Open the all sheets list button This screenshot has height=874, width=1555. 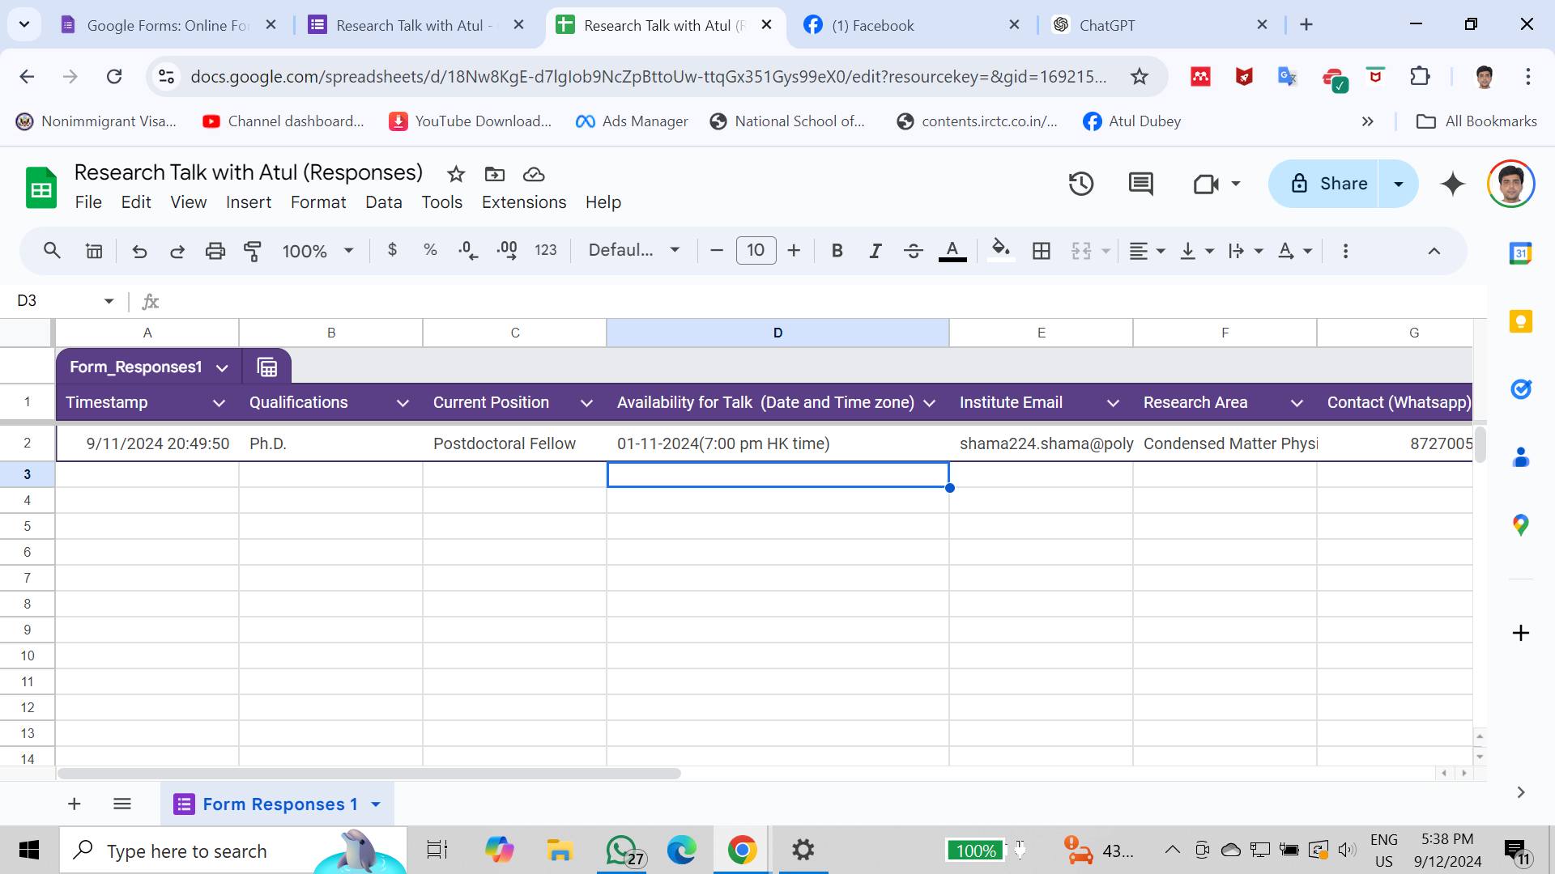click(122, 804)
